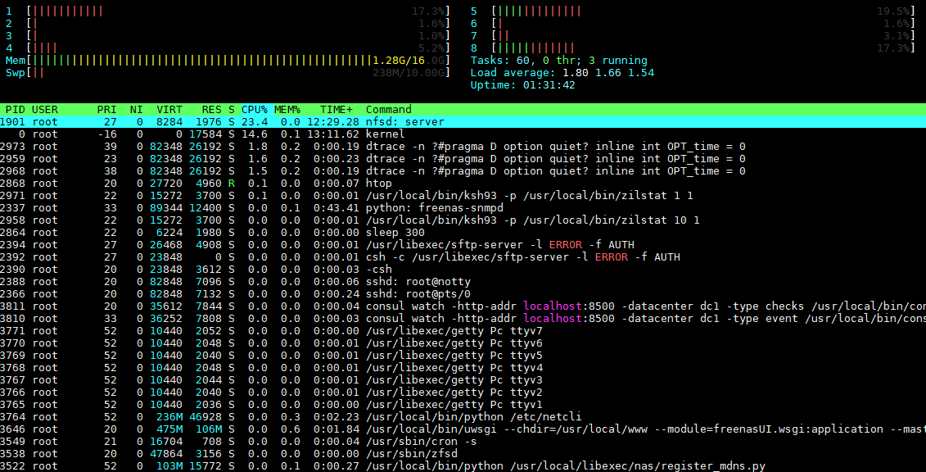Click the Load average 1.80 1.66 1.54 text
This screenshot has height=472, width=926.
(x=562, y=73)
